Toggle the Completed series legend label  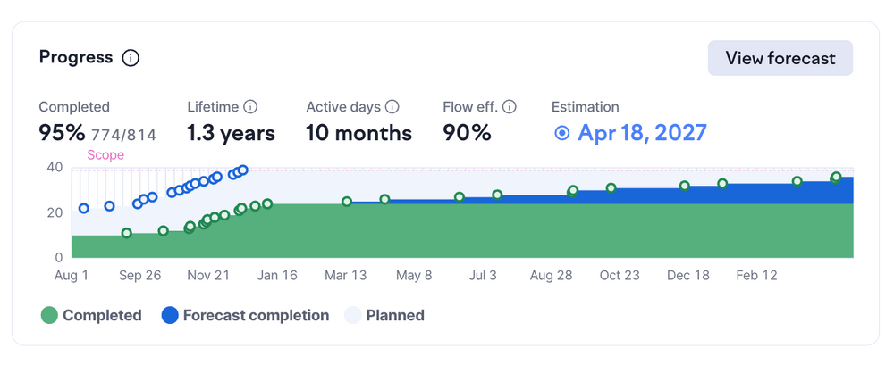pos(102,315)
